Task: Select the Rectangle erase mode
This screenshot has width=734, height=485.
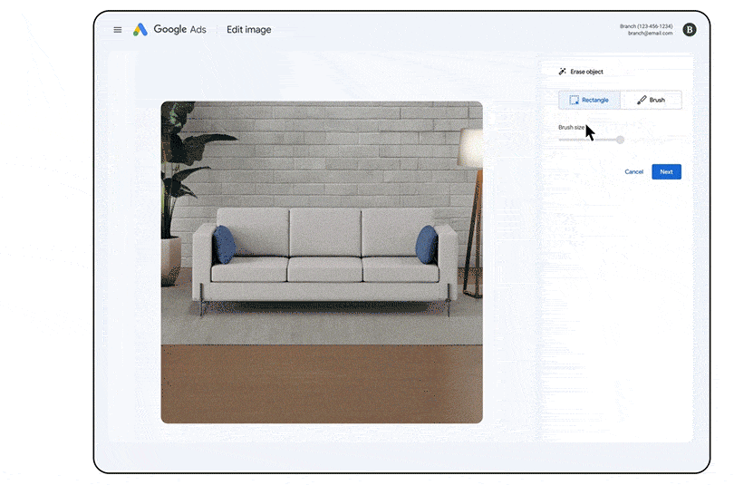Action: (x=589, y=100)
